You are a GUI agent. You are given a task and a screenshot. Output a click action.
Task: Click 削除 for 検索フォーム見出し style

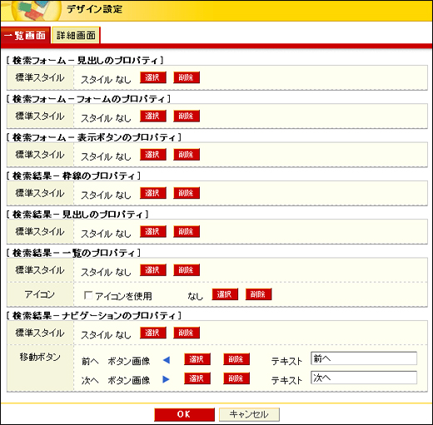click(x=187, y=77)
